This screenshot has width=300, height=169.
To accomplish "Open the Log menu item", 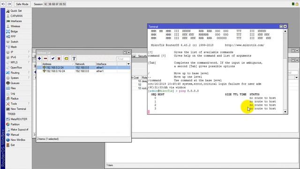I will (x=13, y=93).
